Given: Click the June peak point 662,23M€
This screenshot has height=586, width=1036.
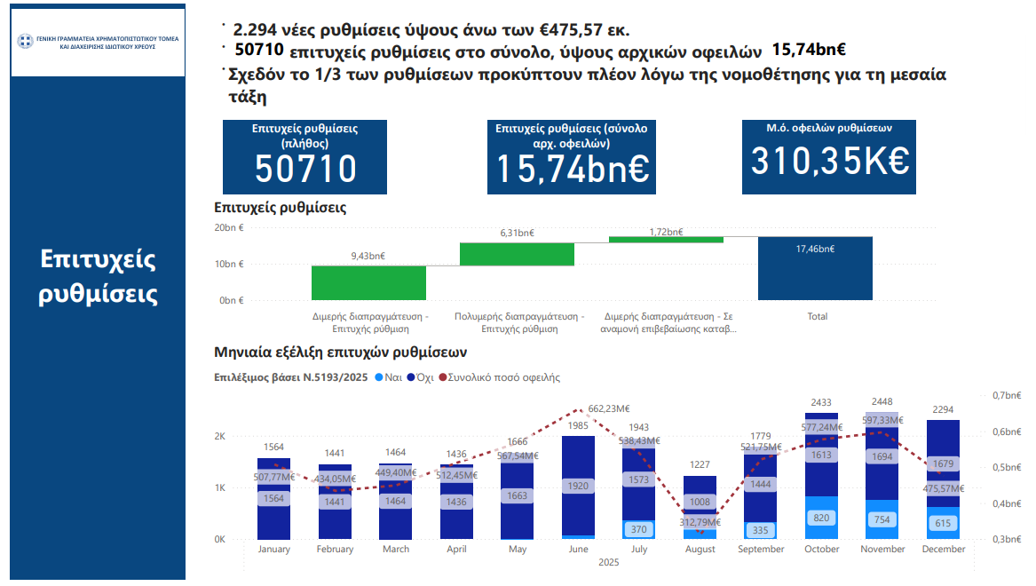Looking at the screenshot, I should pyautogui.click(x=579, y=410).
